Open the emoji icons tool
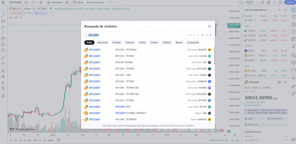Screen dimensions: 296x144 3,50
